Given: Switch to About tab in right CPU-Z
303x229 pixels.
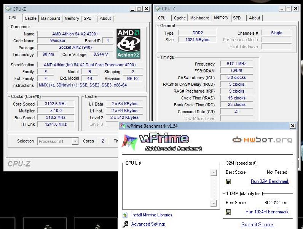Looking at the screenshot, I should point(254,18).
